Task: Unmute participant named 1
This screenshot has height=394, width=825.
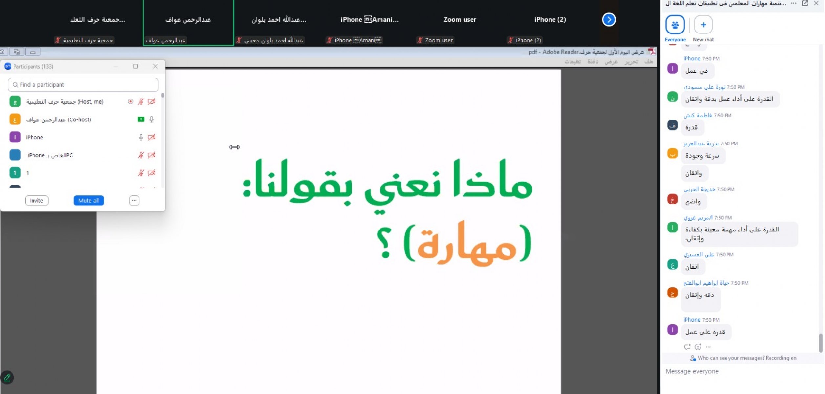Action: [141, 173]
